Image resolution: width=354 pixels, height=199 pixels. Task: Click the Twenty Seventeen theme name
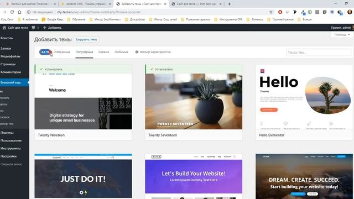(x=163, y=135)
